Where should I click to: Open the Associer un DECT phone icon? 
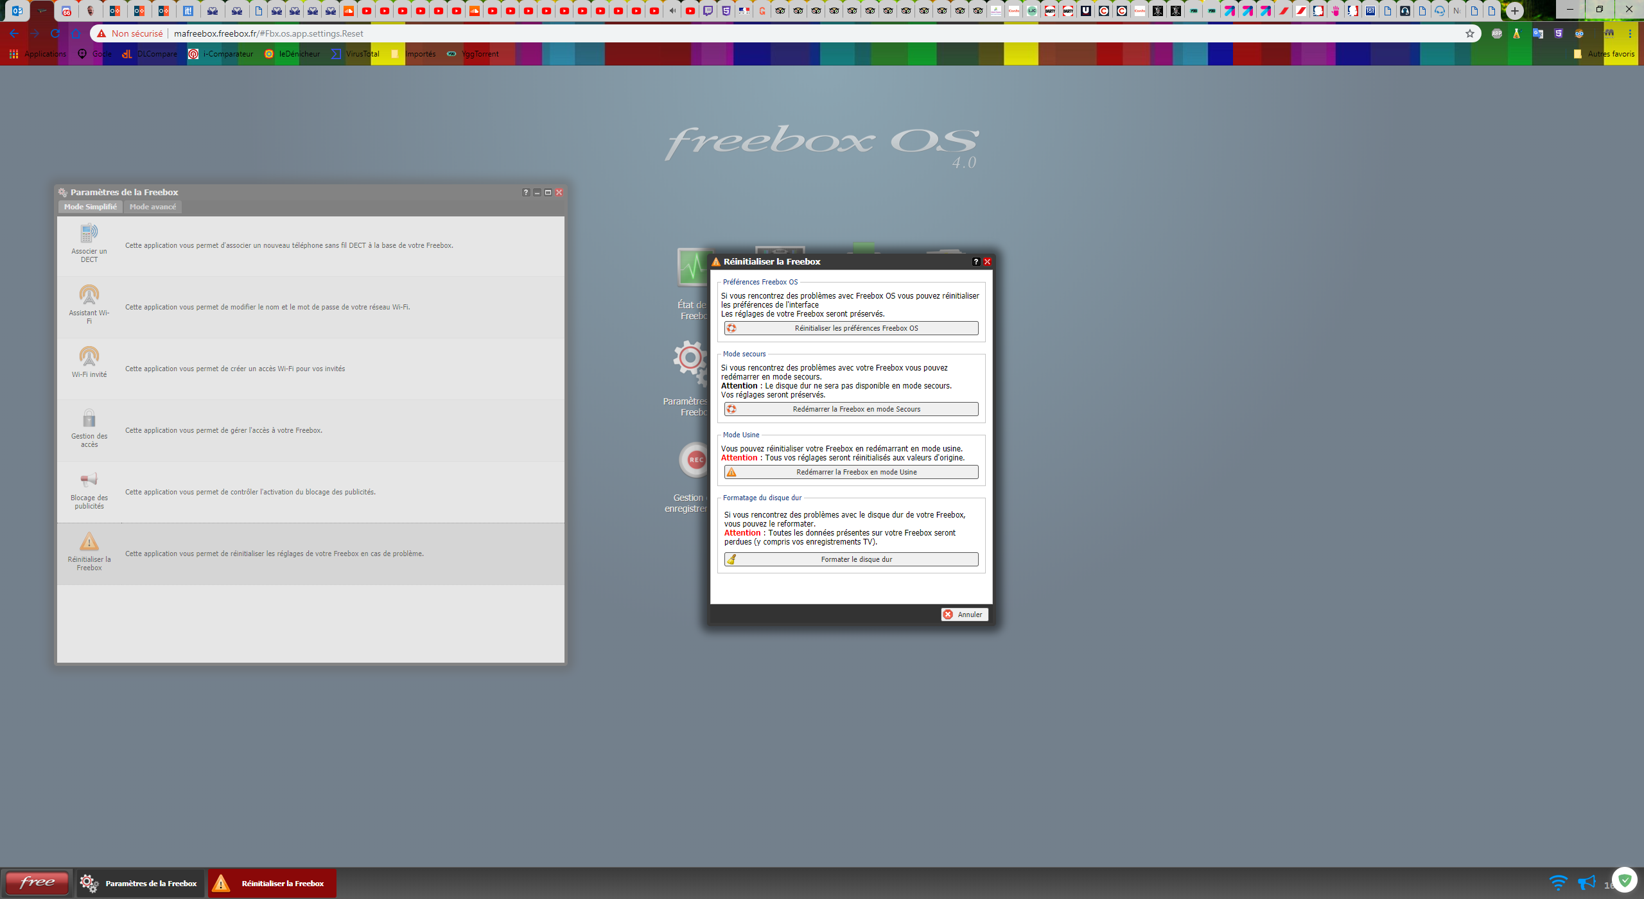89,233
